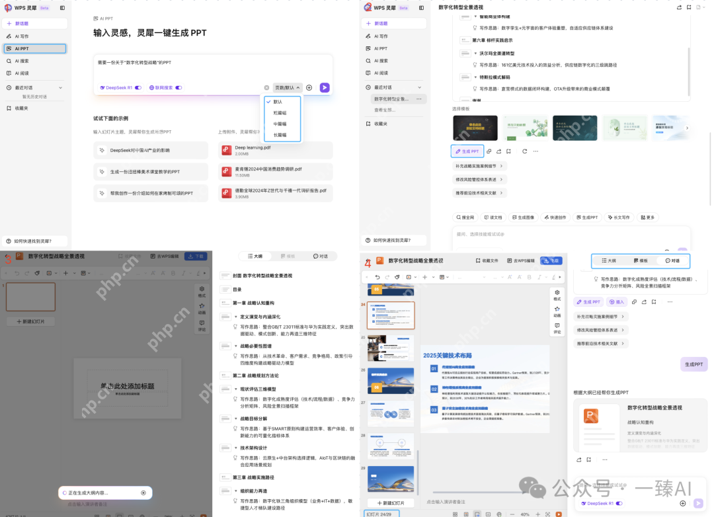Show more templates with the carousel arrow
Viewport: 714px width, 517px height.
pyautogui.click(x=687, y=128)
